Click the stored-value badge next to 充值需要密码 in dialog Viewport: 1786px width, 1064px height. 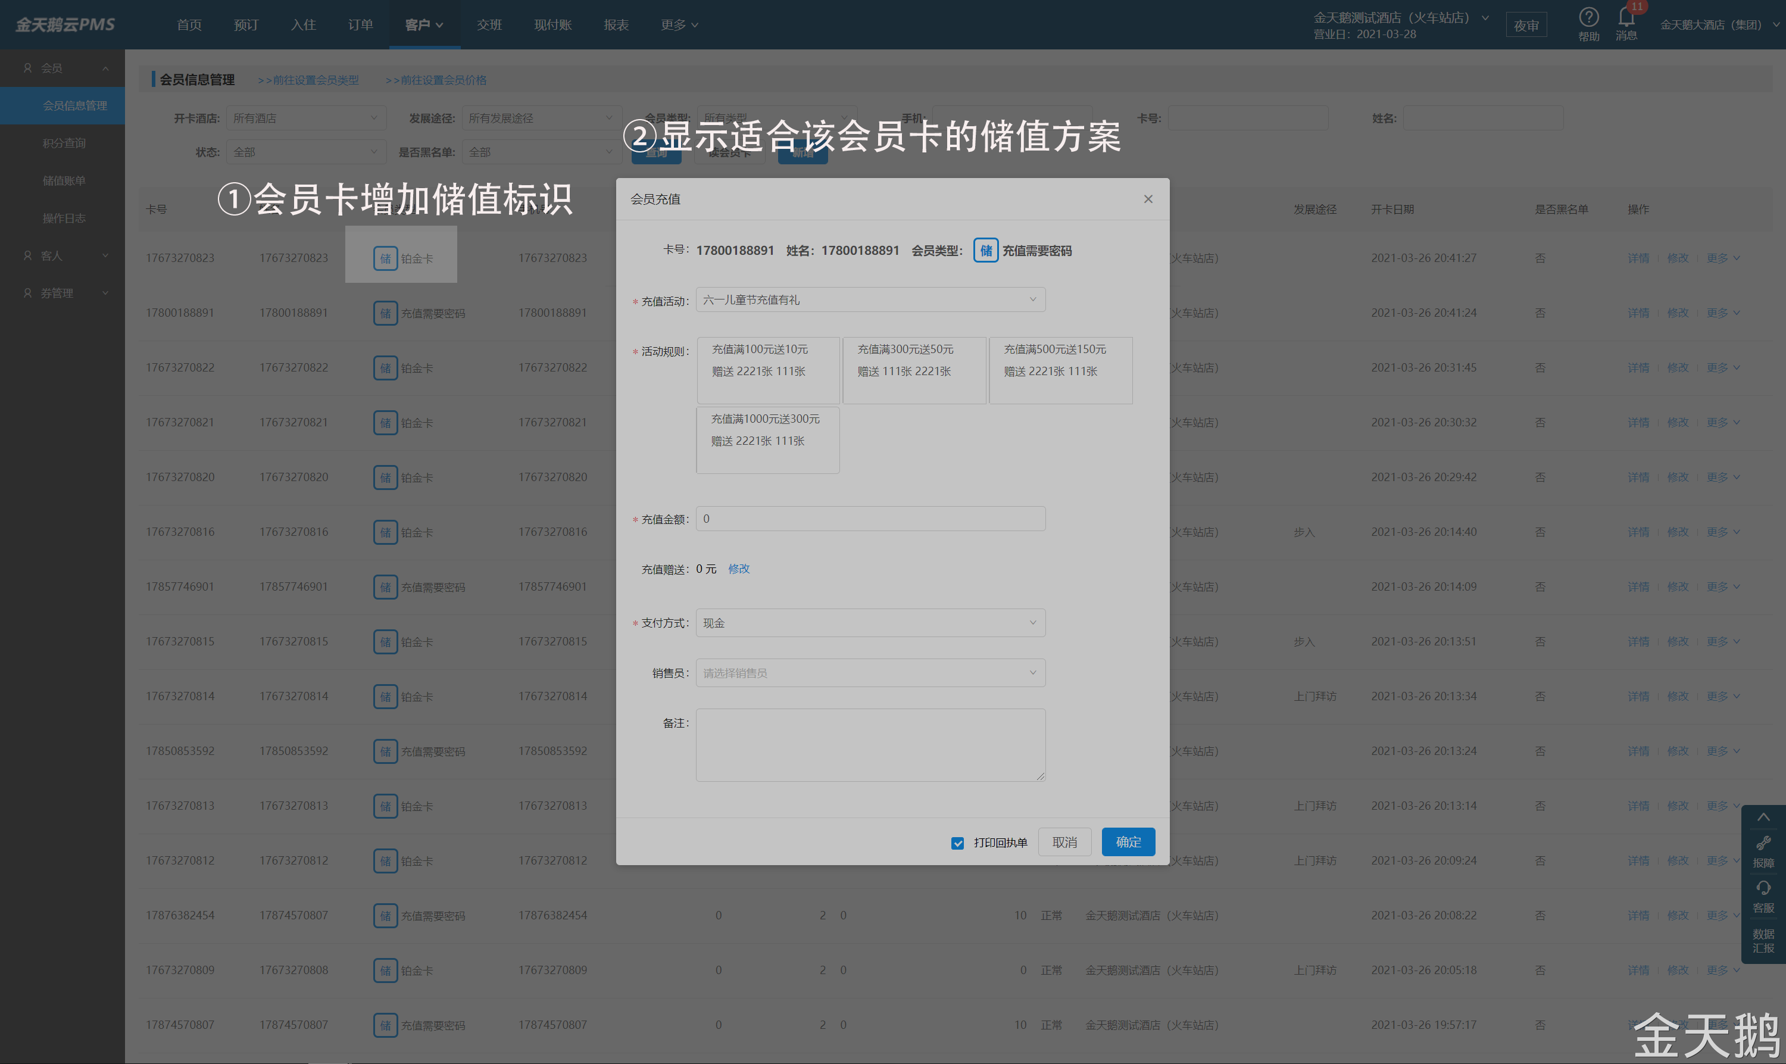(x=985, y=250)
